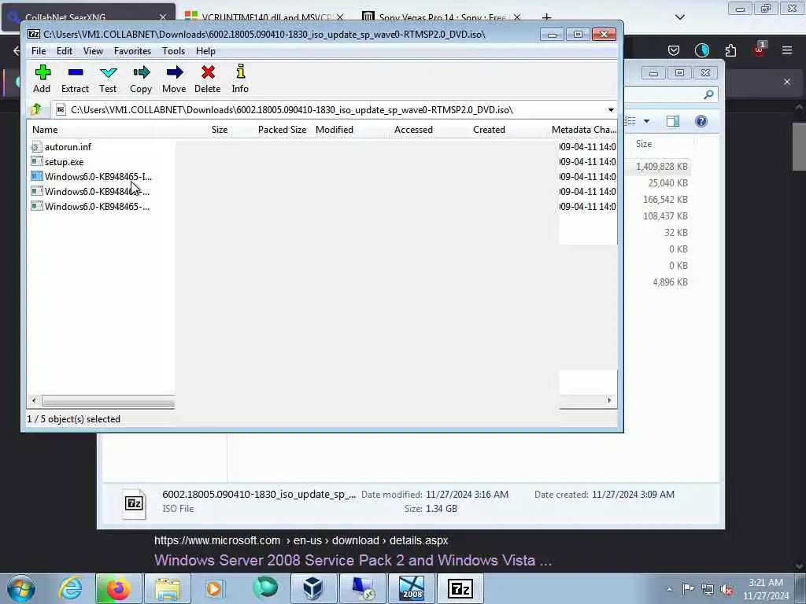Select setup.exe file
This screenshot has height=604, width=806.
pyautogui.click(x=64, y=162)
